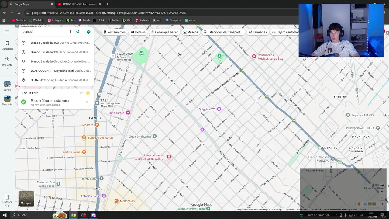Zoom in with the plus button

pyautogui.click(x=382, y=192)
